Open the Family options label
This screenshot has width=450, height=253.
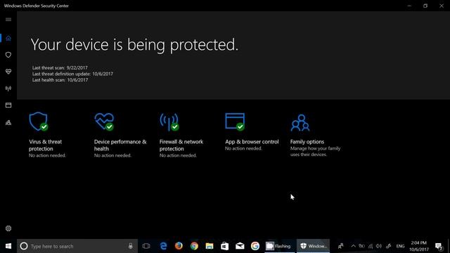[307, 142]
